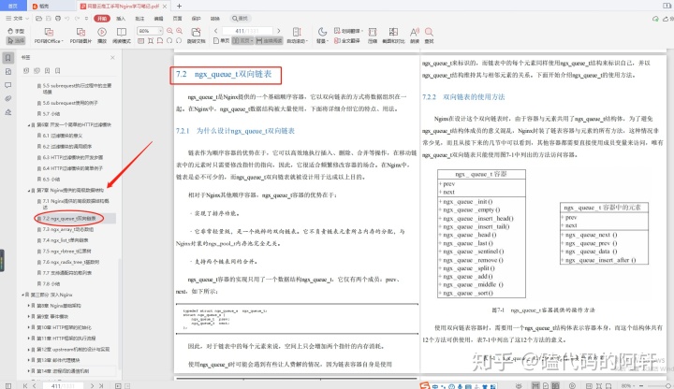674x389 pixels.
Task: Close the bookmarks panel with X
Action: coord(112,58)
